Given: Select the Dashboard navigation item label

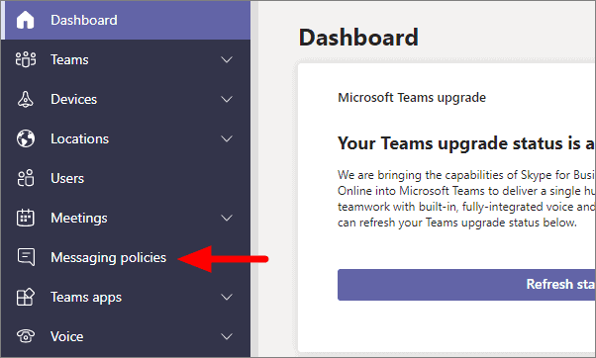Looking at the screenshot, I should 84,20.
